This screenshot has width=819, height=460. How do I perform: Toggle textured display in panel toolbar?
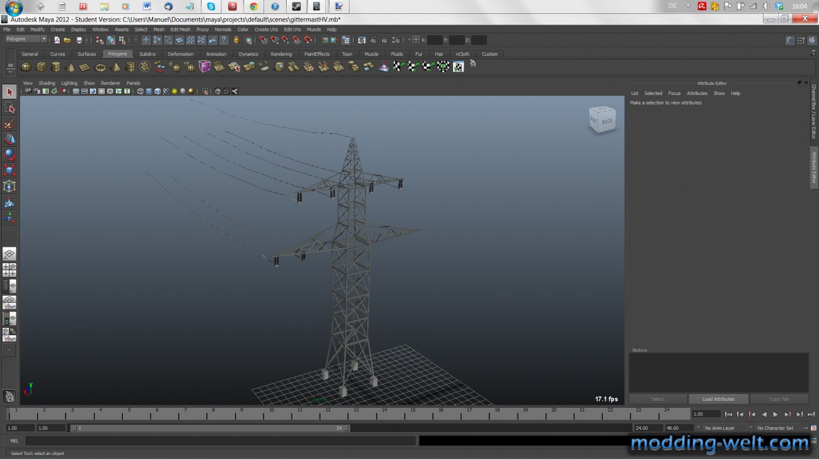[166, 91]
